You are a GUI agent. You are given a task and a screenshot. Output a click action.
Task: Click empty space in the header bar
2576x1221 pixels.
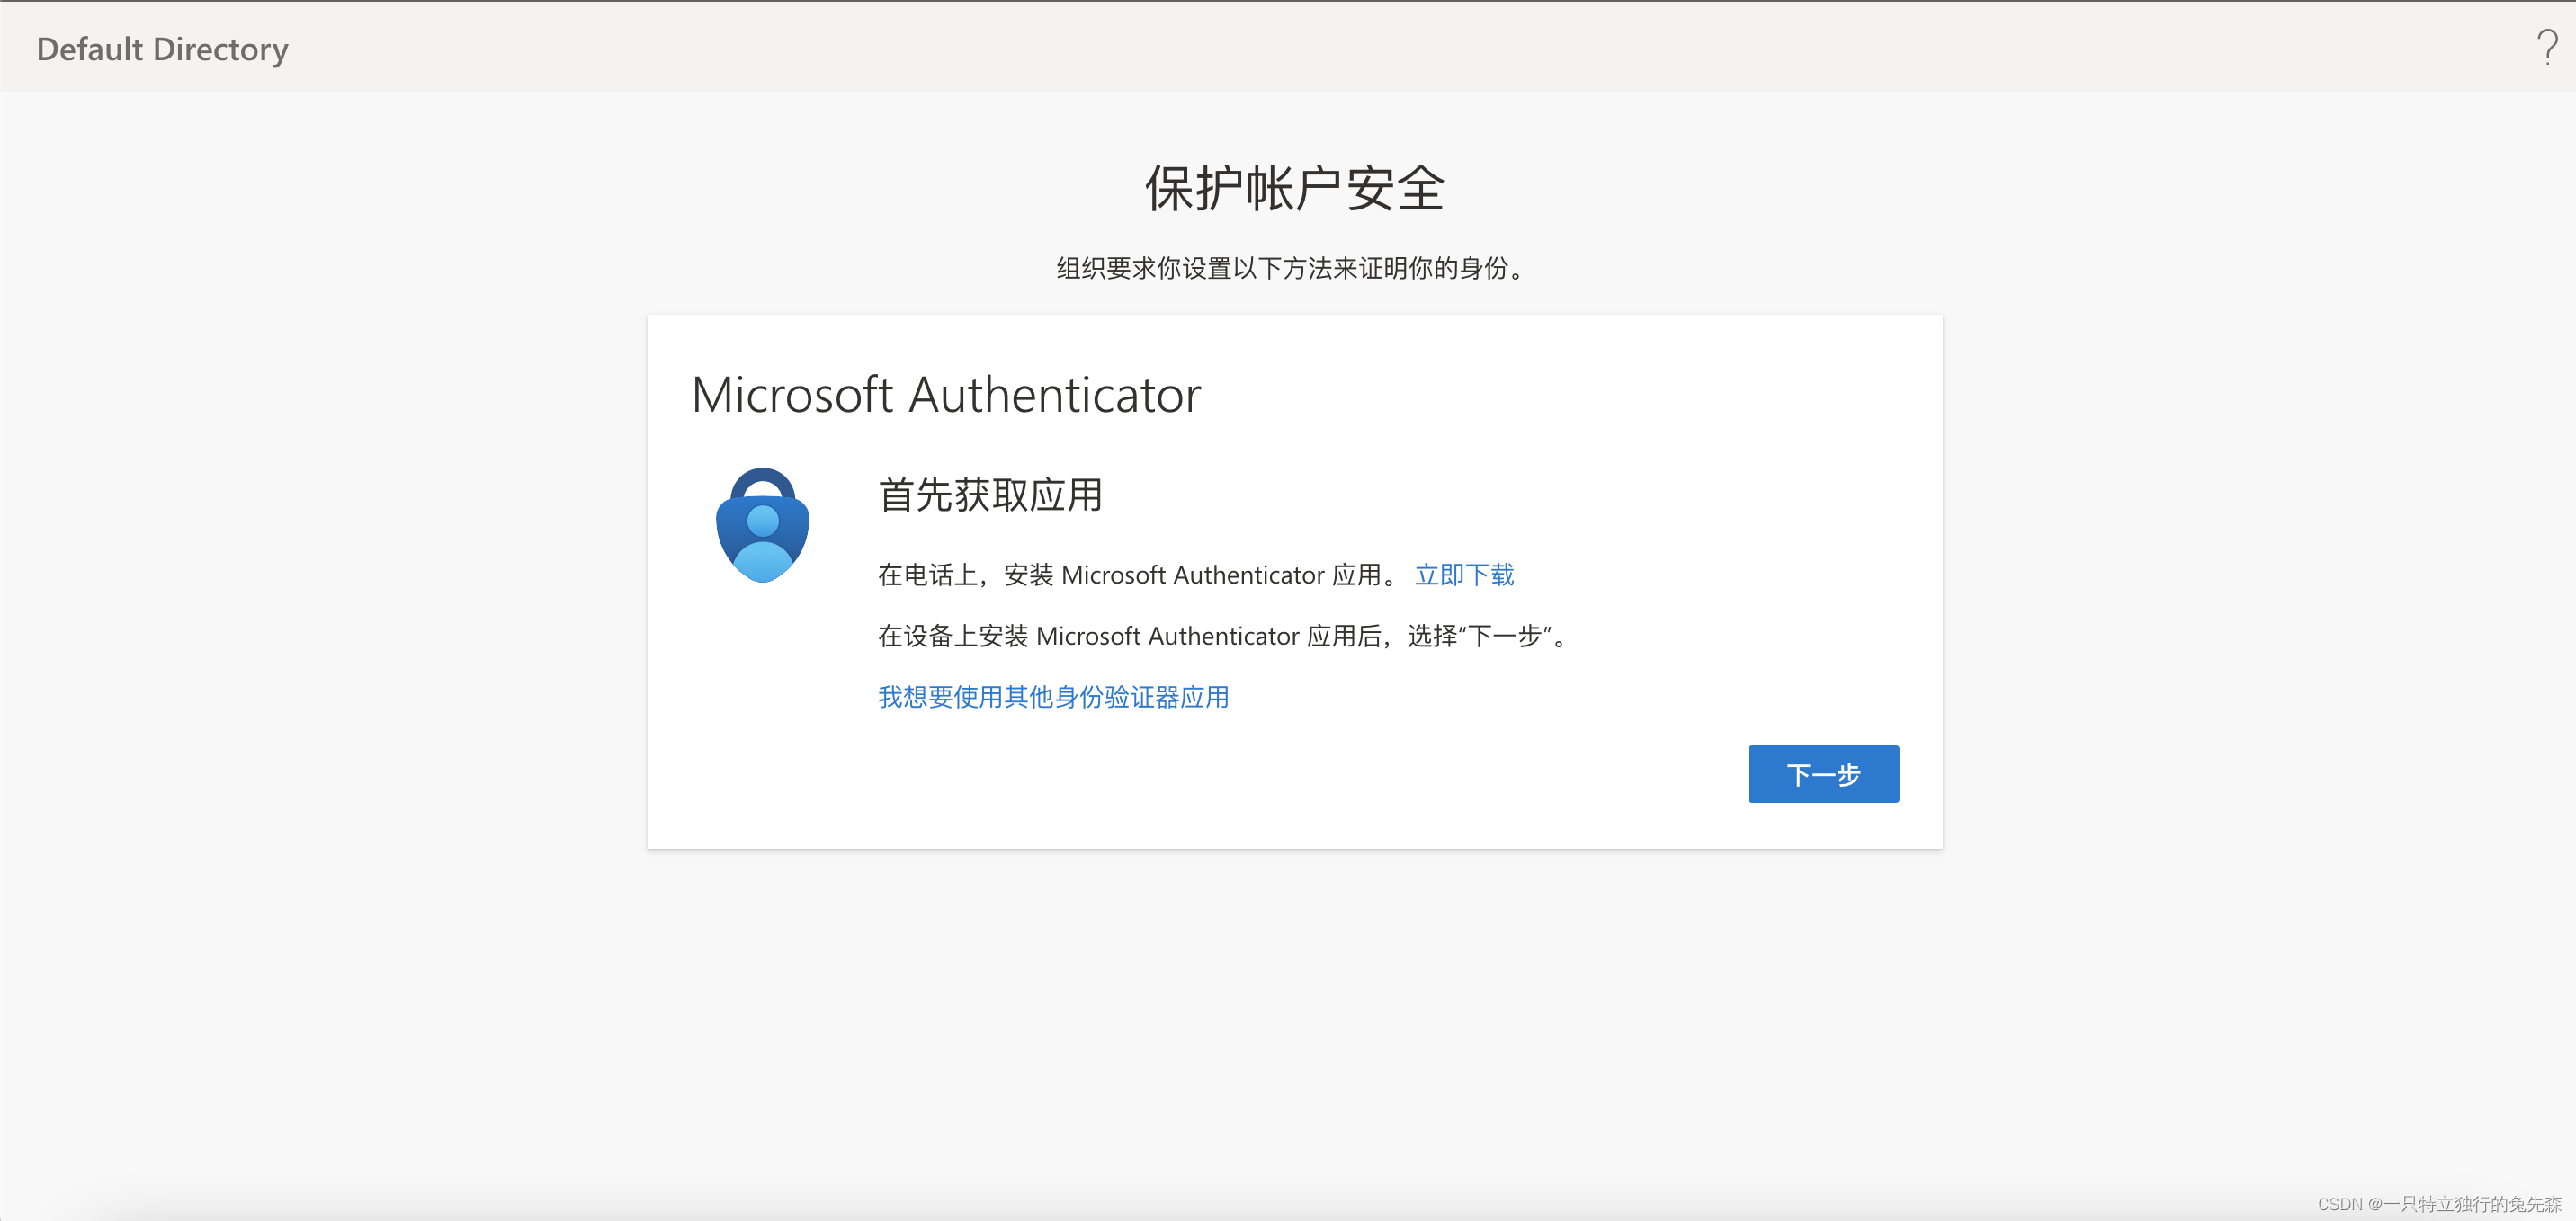coord(1300,47)
